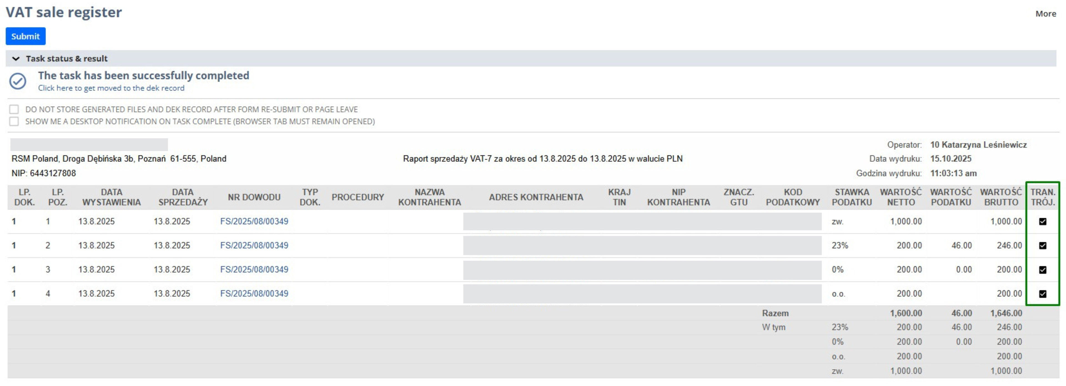Open the invoice link in the 23% row

pos(254,245)
